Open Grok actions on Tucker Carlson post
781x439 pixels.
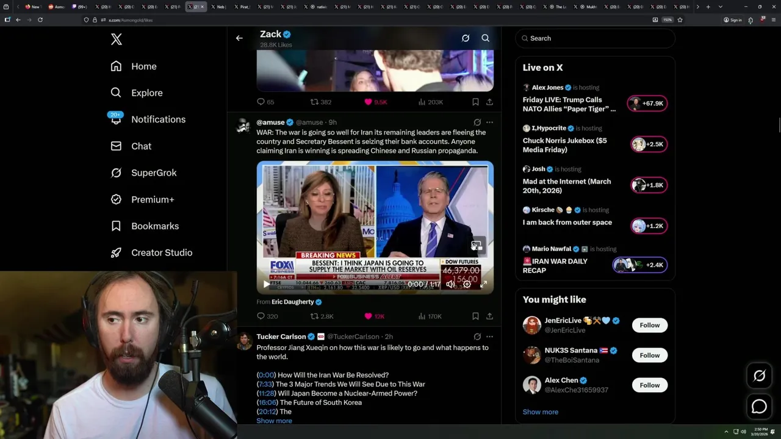[477, 337]
